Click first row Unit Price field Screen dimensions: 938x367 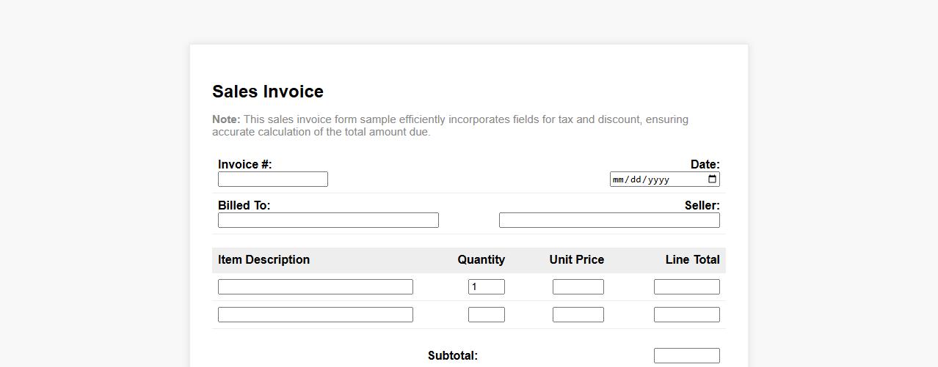[x=578, y=287]
